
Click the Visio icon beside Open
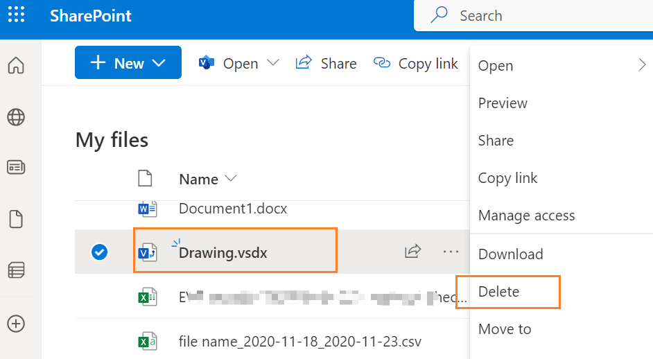tap(207, 63)
